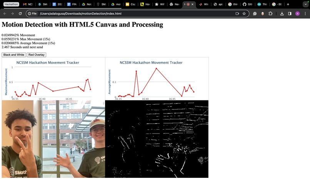This screenshot has width=310, height=194.
Task: Click the right chart NCSSM Hackathon title
Action: 151,63
